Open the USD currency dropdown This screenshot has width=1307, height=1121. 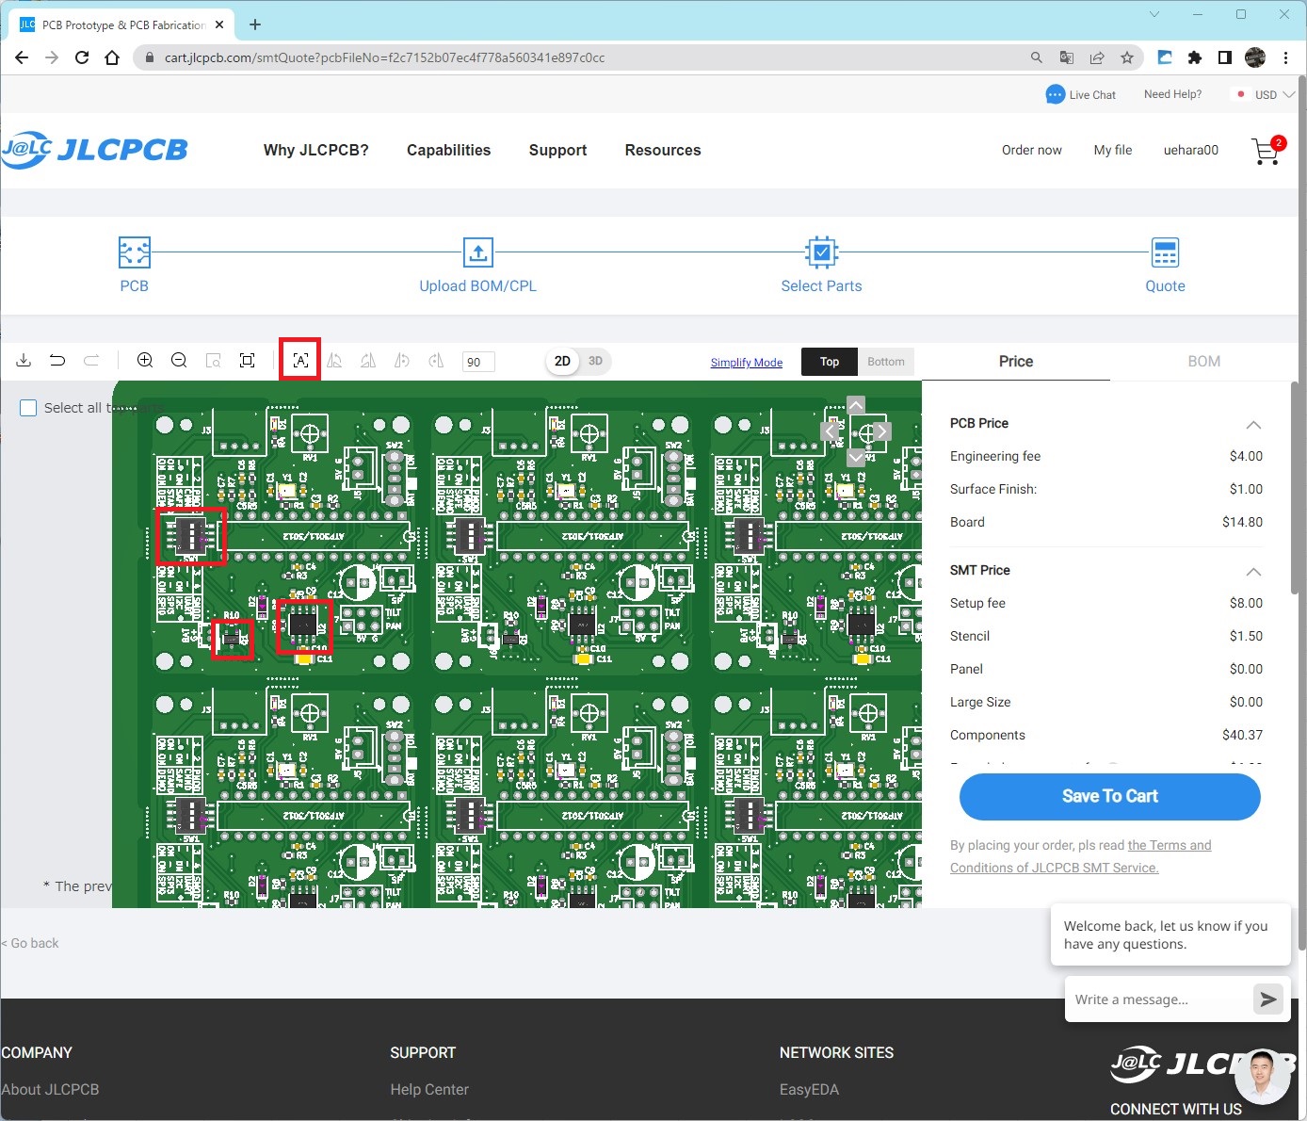pyautogui.click(x=1267, y=94)
